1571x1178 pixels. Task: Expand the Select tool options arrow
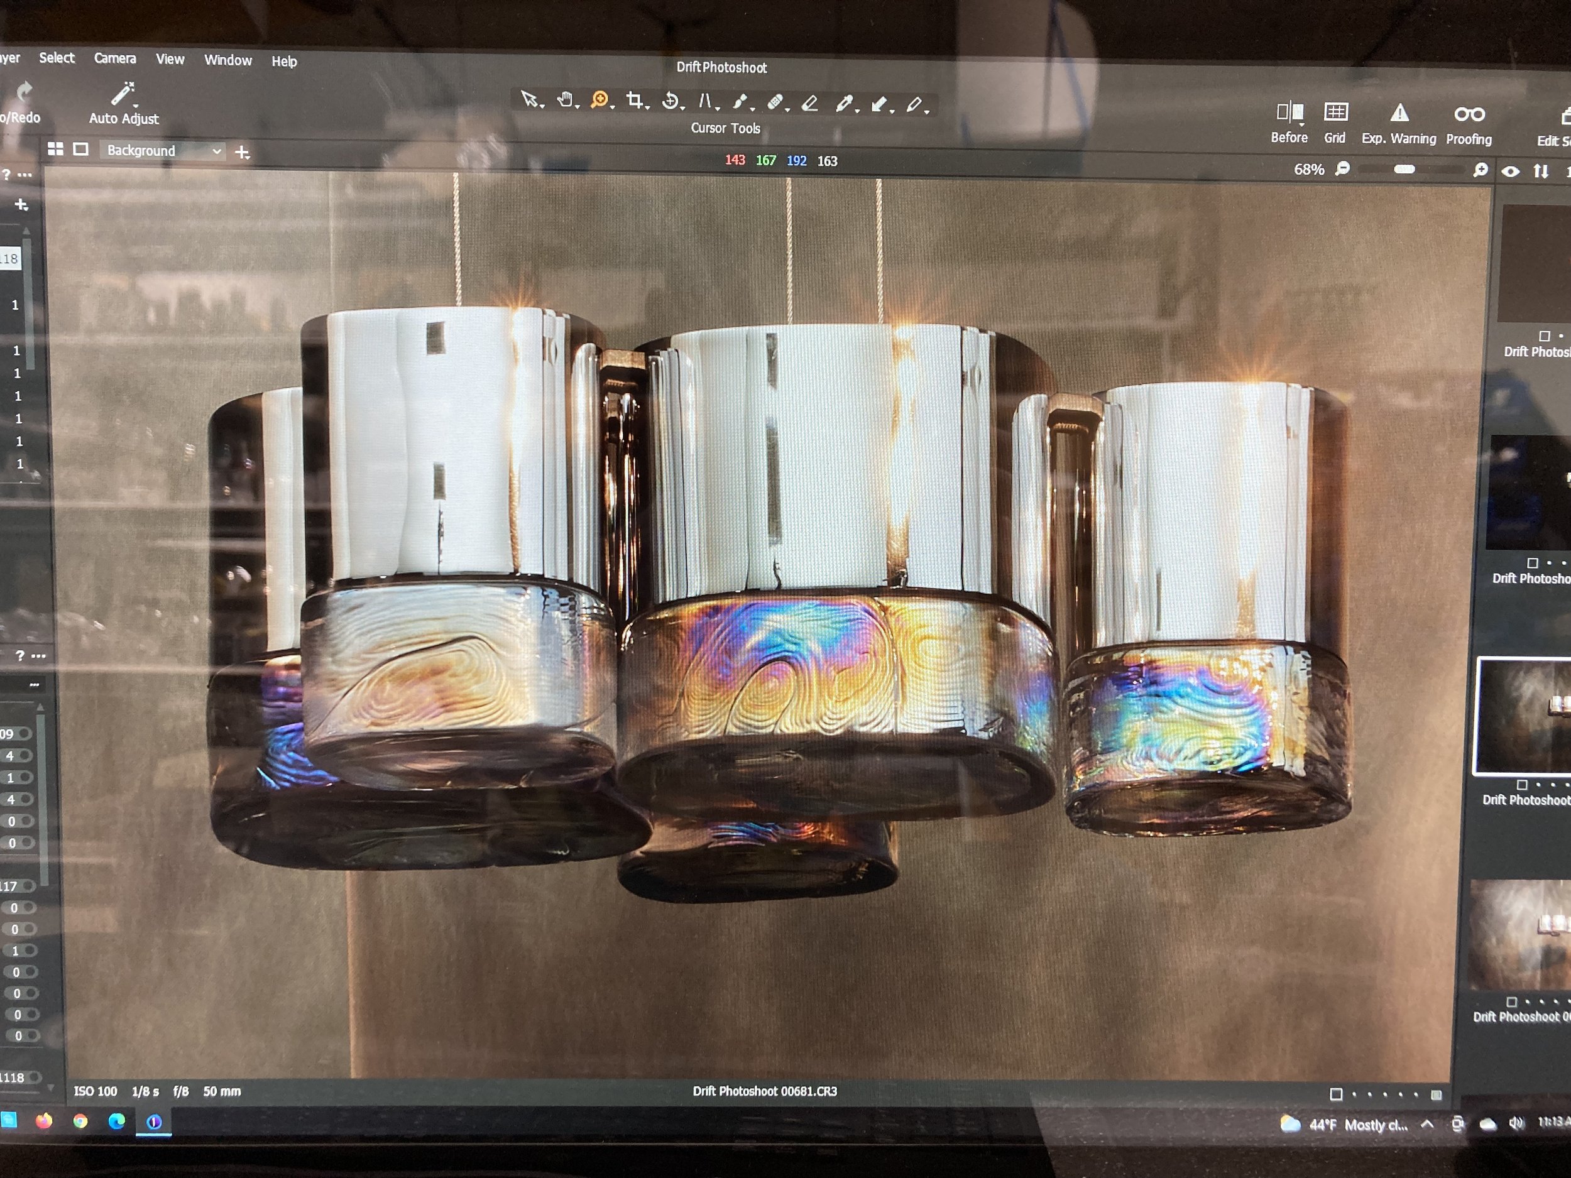click(x=542, y=107)
